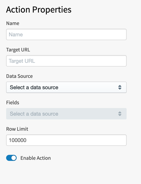
Task: Click the Name input field
Action: (66, 34)
